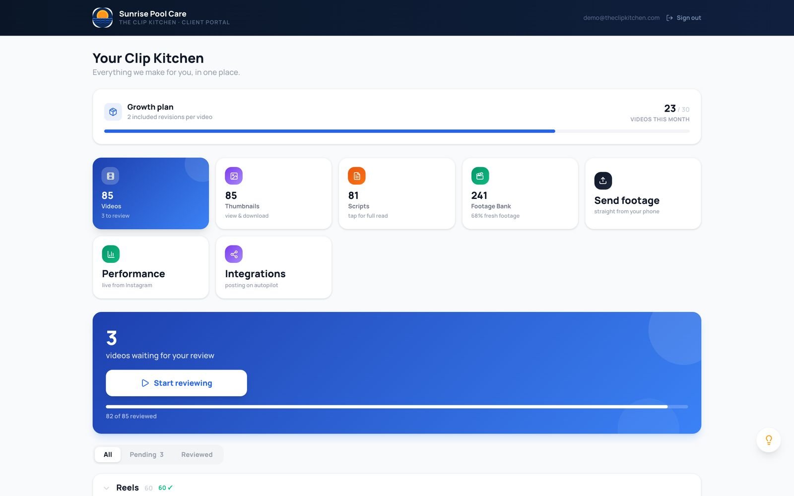Click the green Footage Bank clapperboard icon
Image resolution: width=794 pixels, height=496 pixels.
point(480,176)
